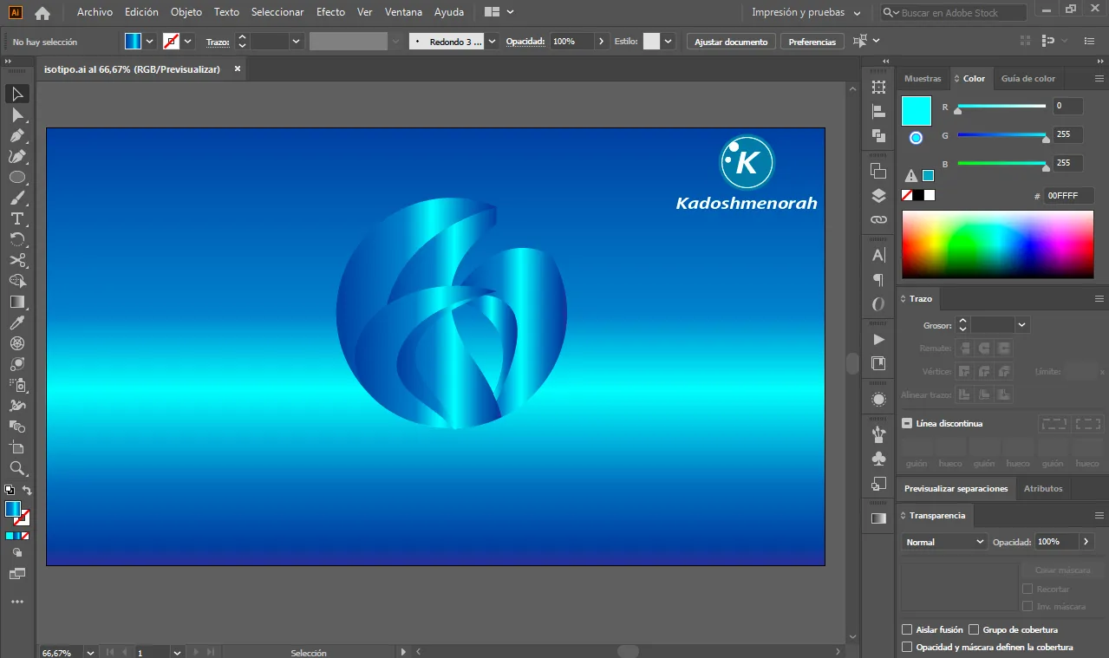
Task: Open the zoom level 66,67% dropdown
Action: click(90, 652)
